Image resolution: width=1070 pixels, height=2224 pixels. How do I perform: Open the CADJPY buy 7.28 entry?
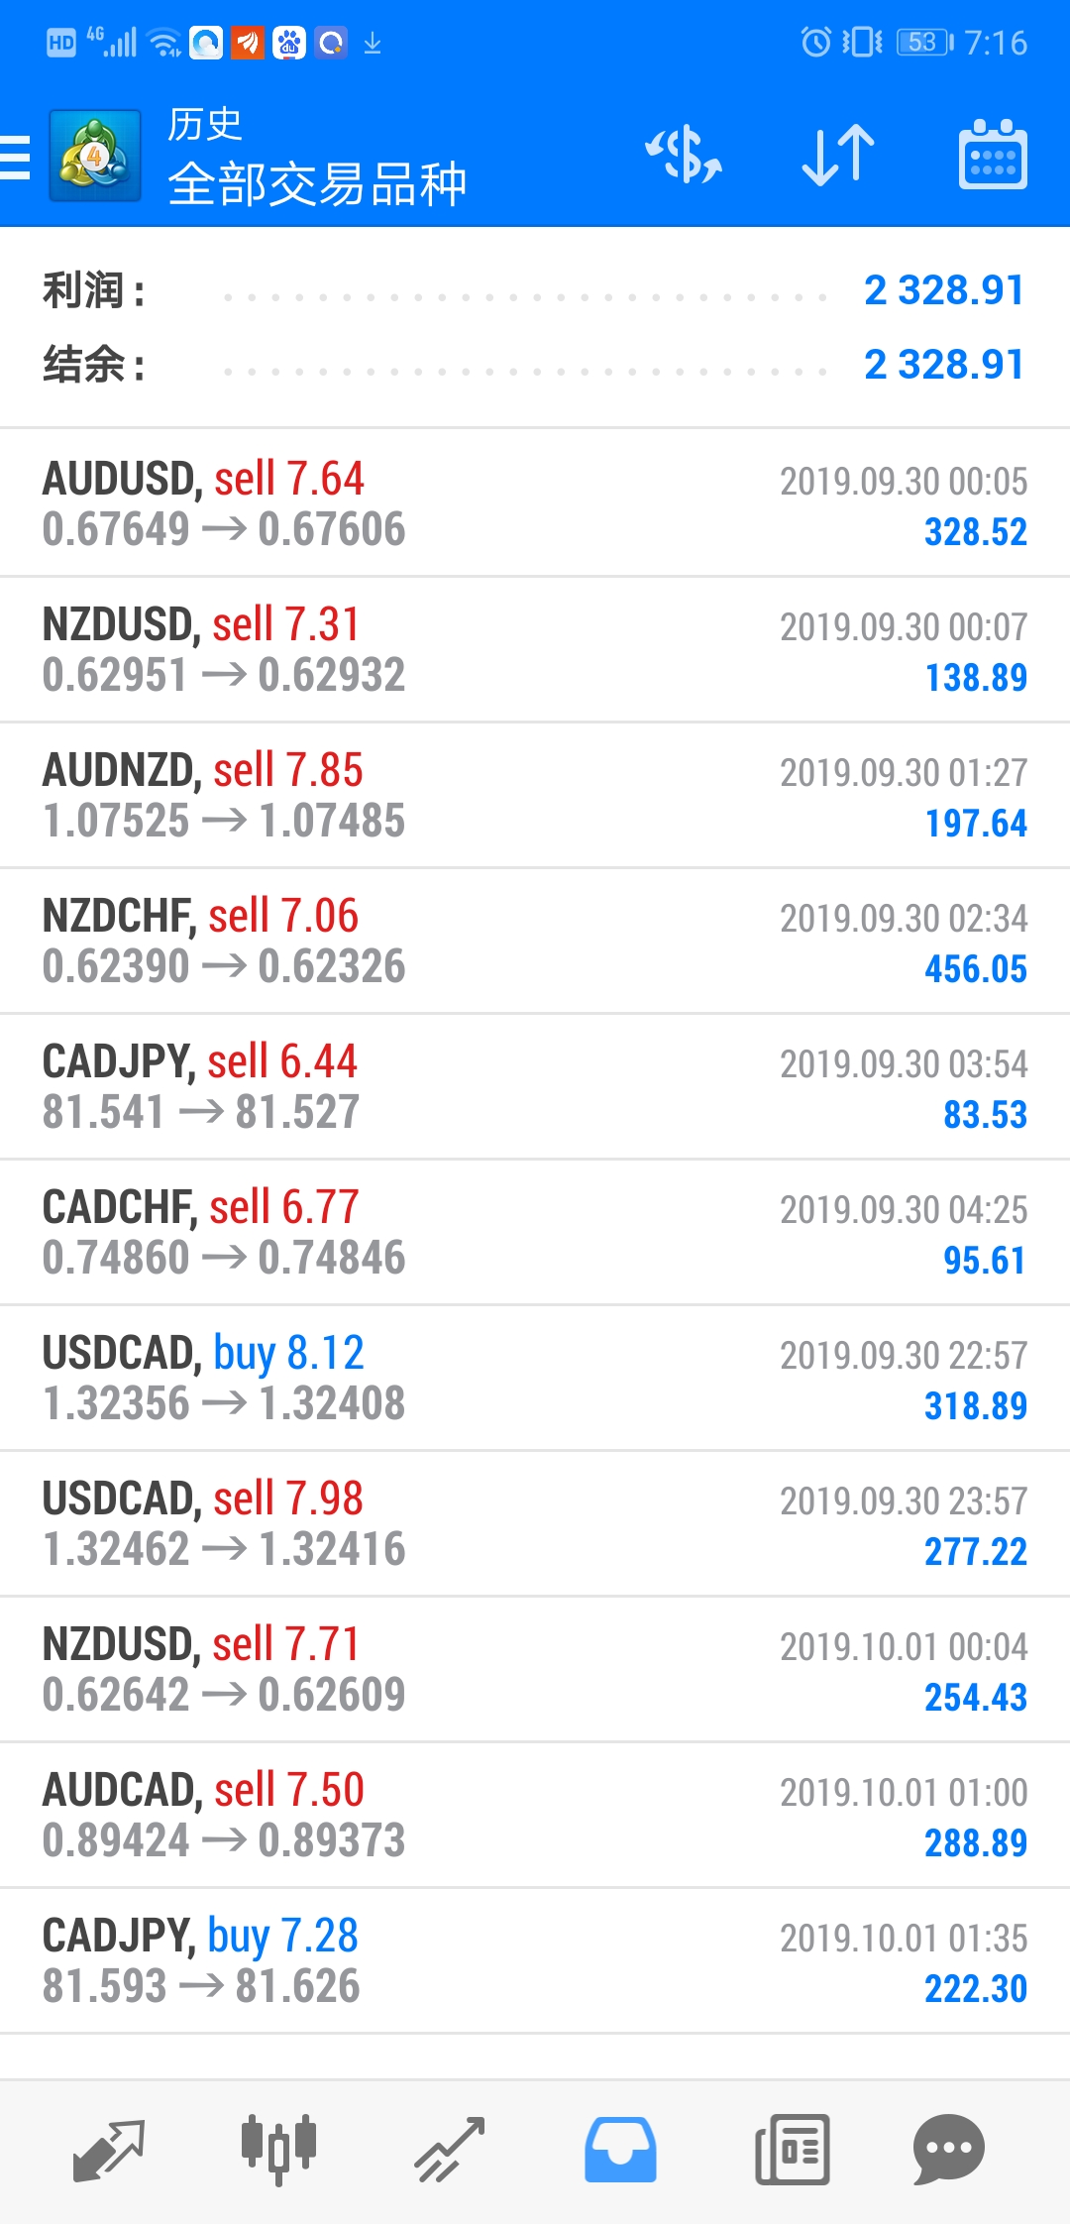535,1960
